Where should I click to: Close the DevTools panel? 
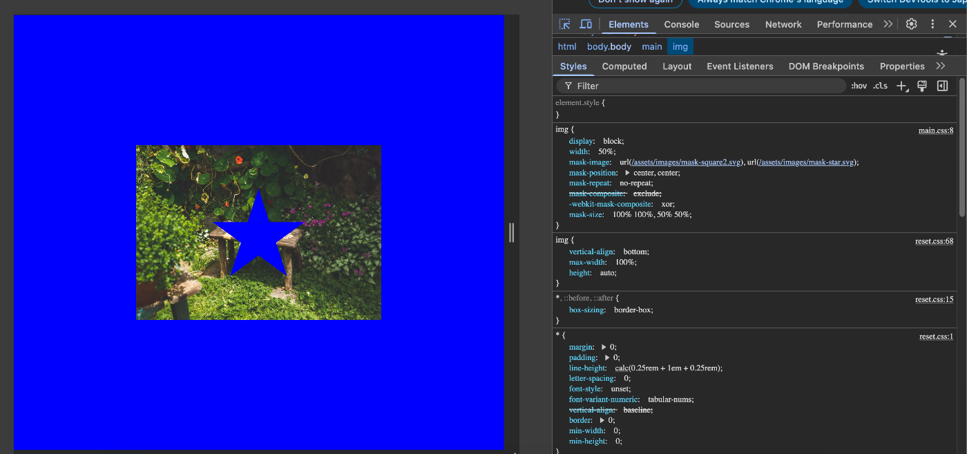(x=952, y=24)
